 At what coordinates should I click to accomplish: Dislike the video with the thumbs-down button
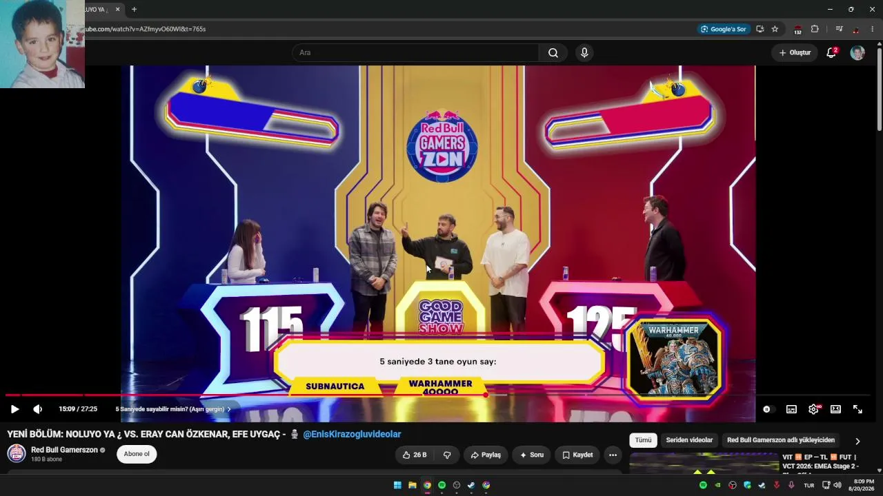point(447,455)
